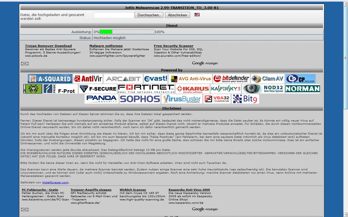Open the VBA32 VirusBlokAda logo
348x217 pixels.
217,99
